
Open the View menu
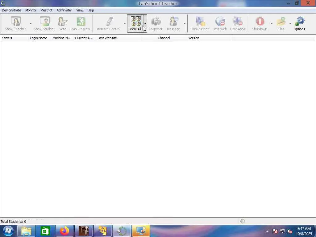point(80,10)
